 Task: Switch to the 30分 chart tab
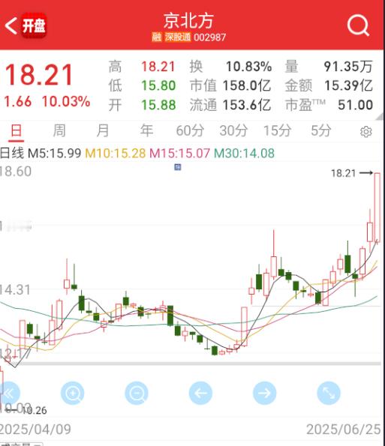233,131
